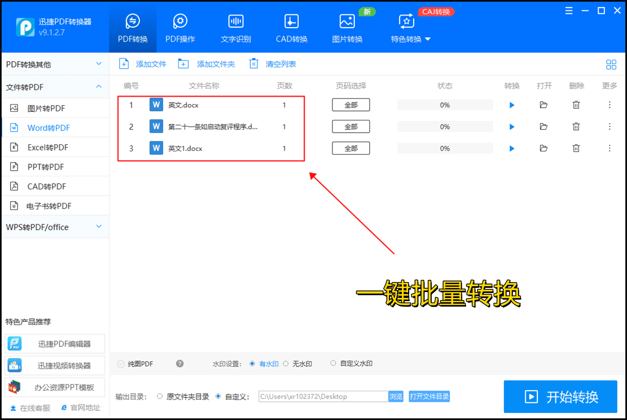
Task: Open 官网地址 website link
Action: pos(81,408)
